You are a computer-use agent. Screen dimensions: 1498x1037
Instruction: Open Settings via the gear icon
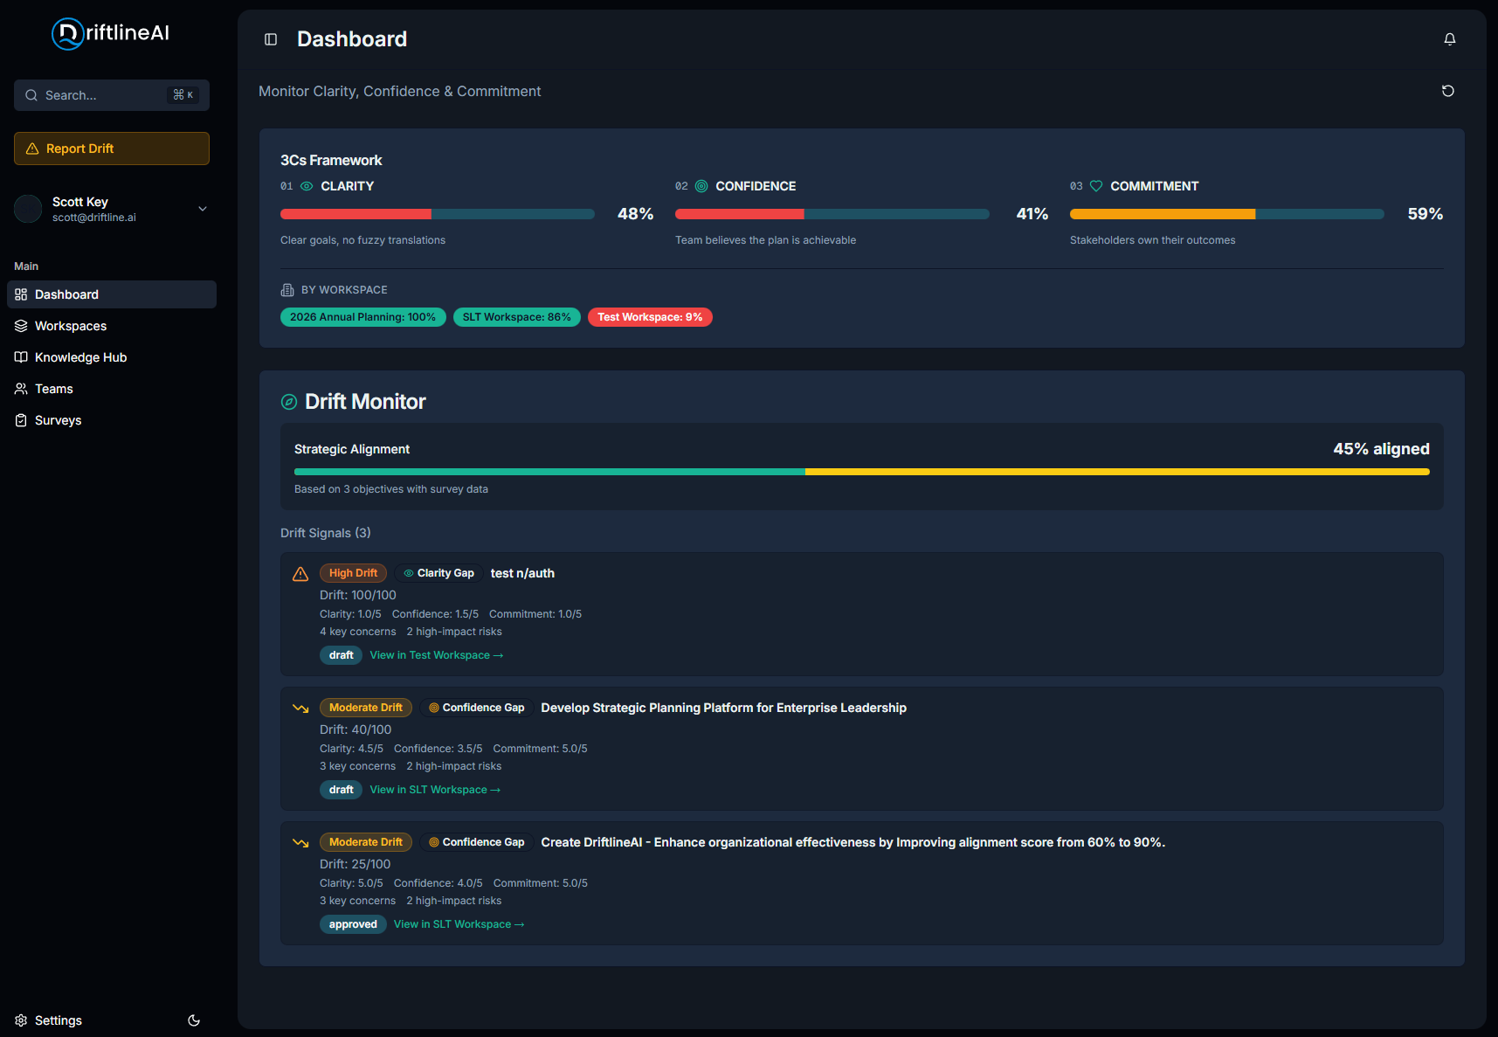[20, 1020]
